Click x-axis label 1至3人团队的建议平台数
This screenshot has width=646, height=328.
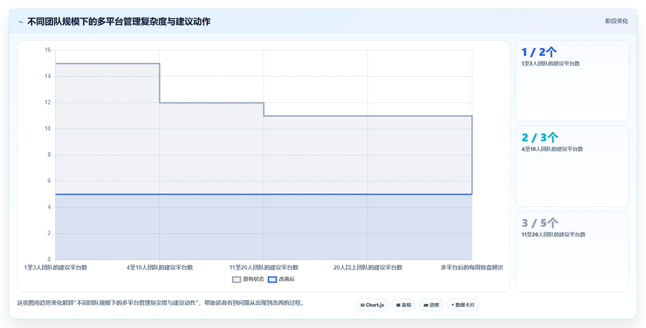pyautogui.click(x=55, y=268)
